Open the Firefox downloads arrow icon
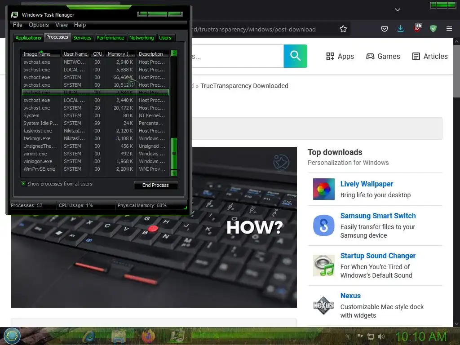The image size is (460, 345). coord(400,29)
